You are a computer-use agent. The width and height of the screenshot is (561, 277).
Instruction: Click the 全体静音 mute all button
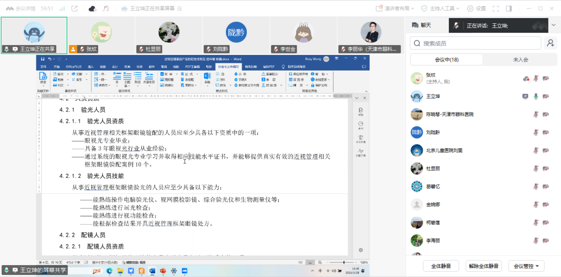click(441, 266)
